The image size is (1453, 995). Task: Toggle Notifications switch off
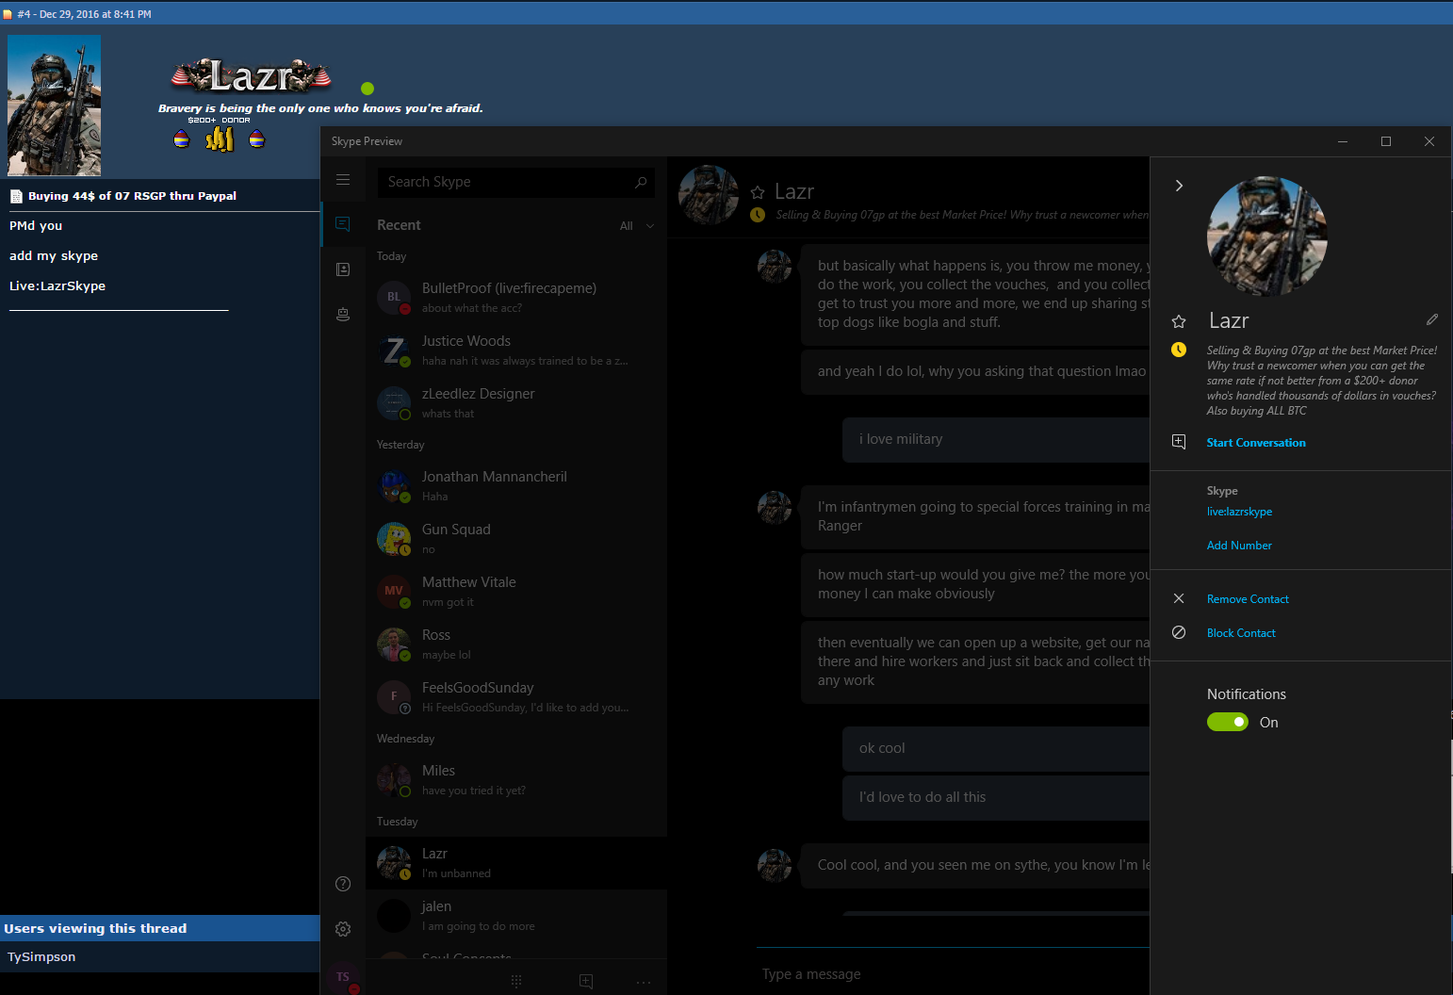1228,722
